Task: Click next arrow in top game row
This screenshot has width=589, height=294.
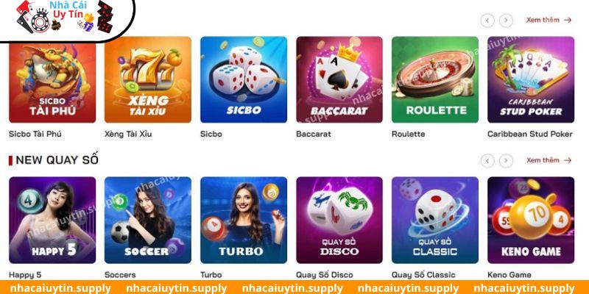Action: click(x=506, y=21)
